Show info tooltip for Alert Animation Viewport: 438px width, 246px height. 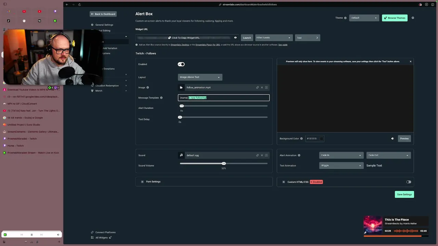pyautogui.click(x=299, y=155)
